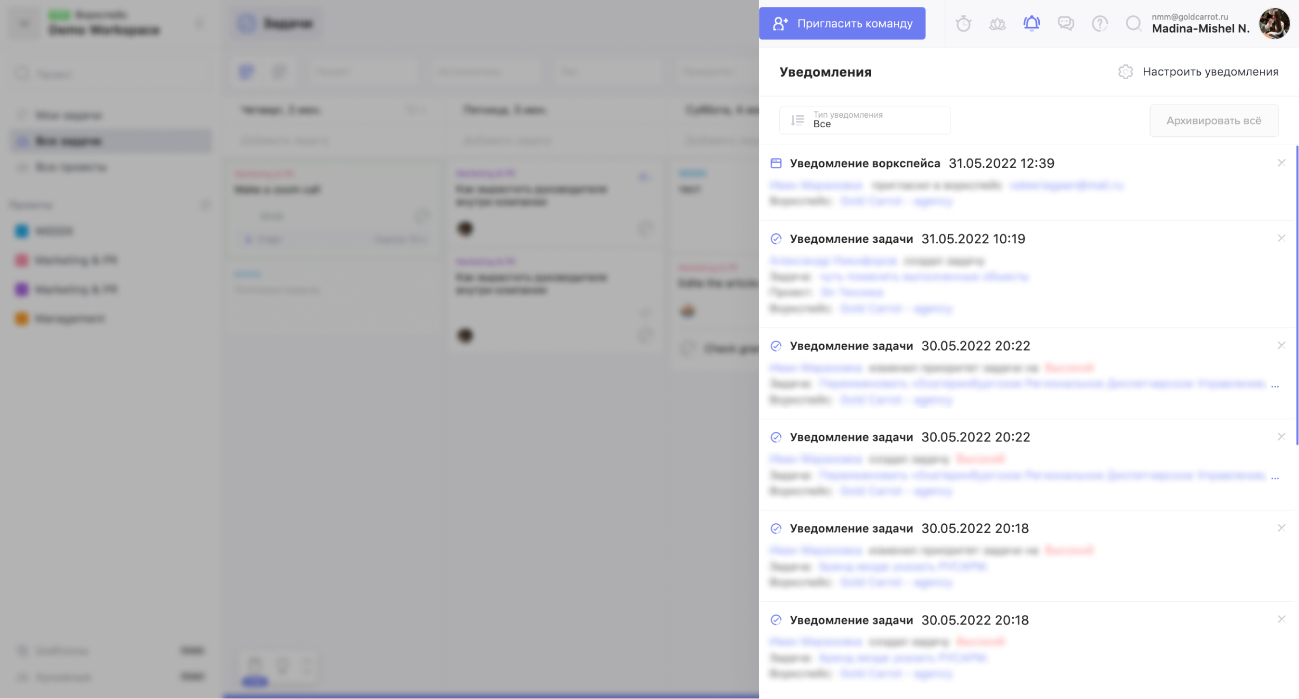The height and width of the screenshot is (699, 1299).
Task: Toggle the notifications bell icon
Action: (x=1031, y=23)
